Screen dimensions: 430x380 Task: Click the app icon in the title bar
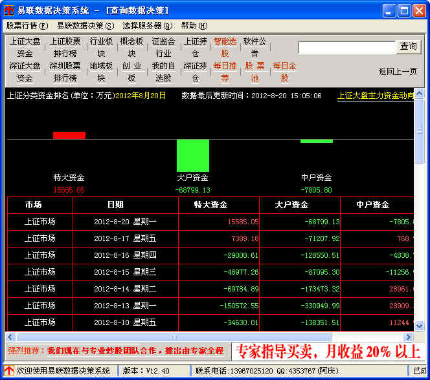(x=8, y=10)
